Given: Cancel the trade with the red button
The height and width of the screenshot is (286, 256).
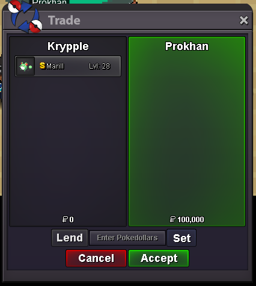Looking at the screenshot, I should click(x=96, y=258).
